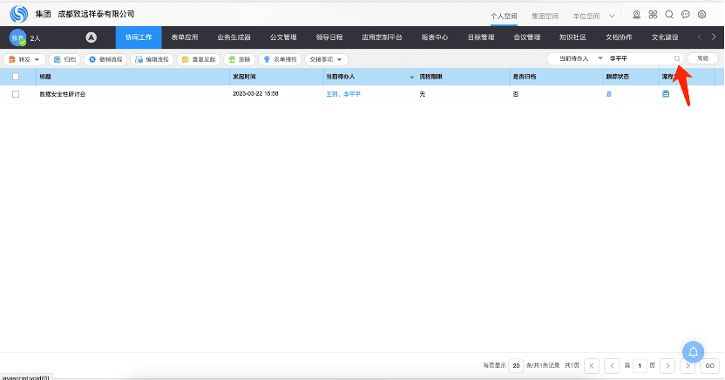Click the search field containing 李平平
The height and width of the screenshot is (380, 725).
[640, 58]
